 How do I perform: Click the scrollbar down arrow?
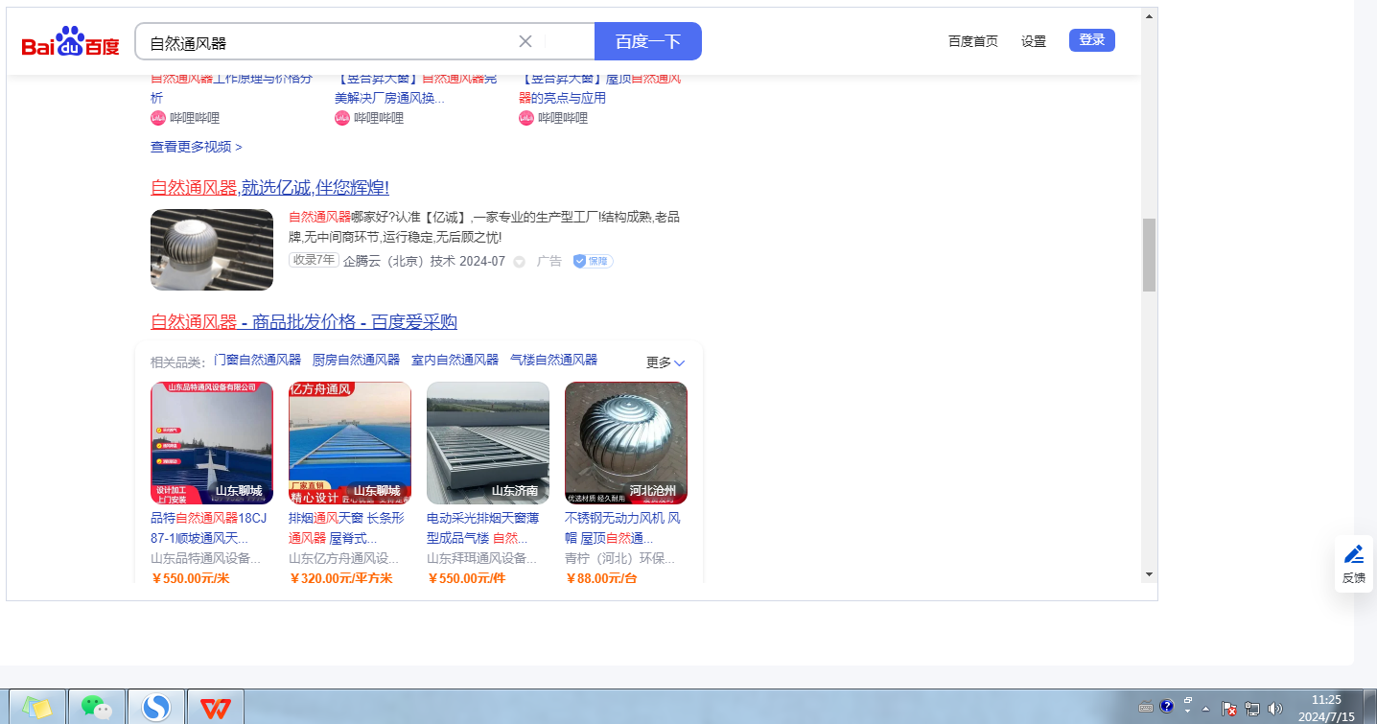pos(1149,573)
